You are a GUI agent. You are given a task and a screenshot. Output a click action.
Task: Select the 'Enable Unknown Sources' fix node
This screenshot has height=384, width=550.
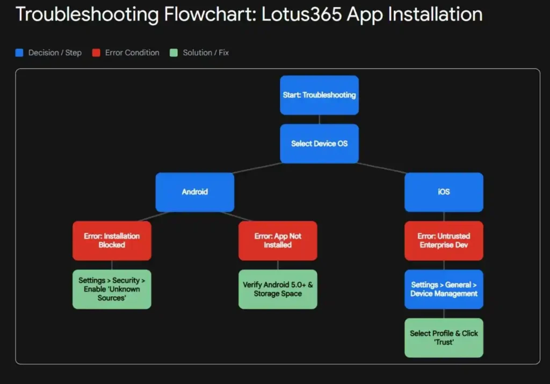pos(112,289)
